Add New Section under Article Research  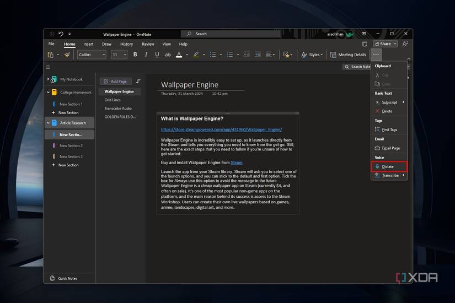pos(65,165)
